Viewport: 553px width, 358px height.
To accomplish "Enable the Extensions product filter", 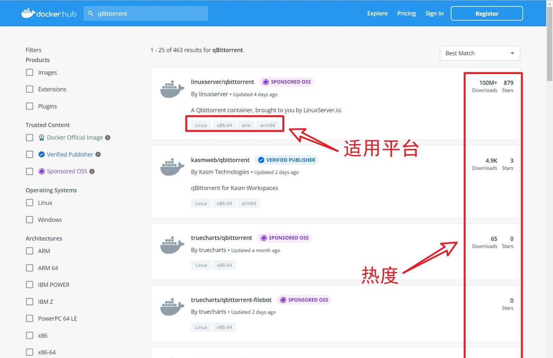I will tap(29, 89).
